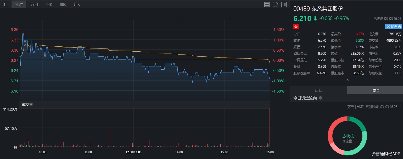This screenshot has width=403, height=159.
Task: Switch to the 五日 five-day tab
Action: pos(34,4)
